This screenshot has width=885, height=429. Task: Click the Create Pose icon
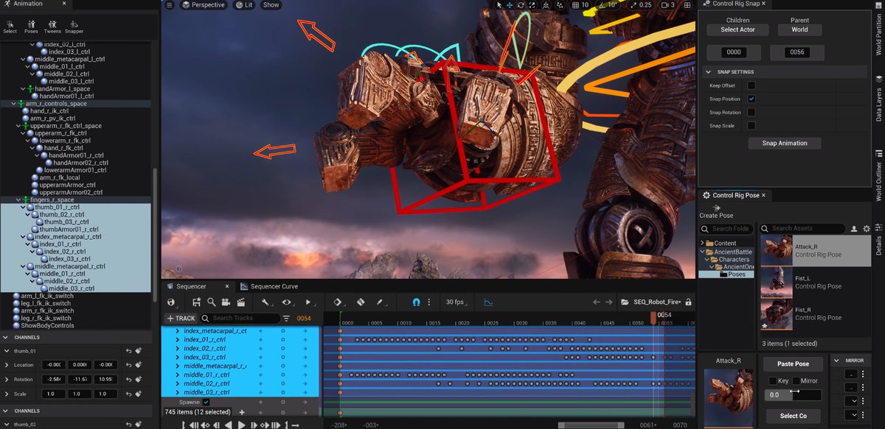tap(717, 209)
